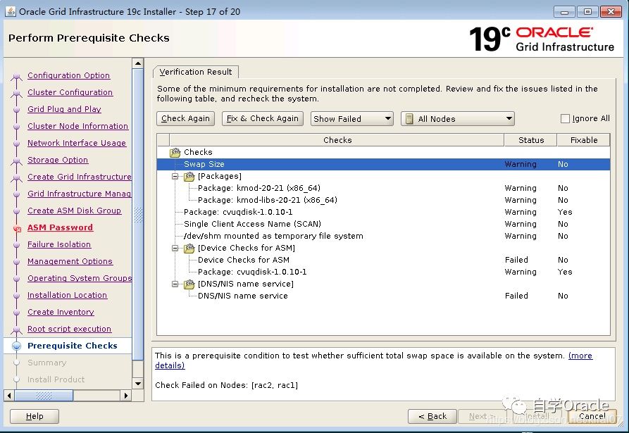The width and height of the screenshot is (629, 433).
Task: Click the Fix & Check Again button
Action: click(x=263, y=118)
